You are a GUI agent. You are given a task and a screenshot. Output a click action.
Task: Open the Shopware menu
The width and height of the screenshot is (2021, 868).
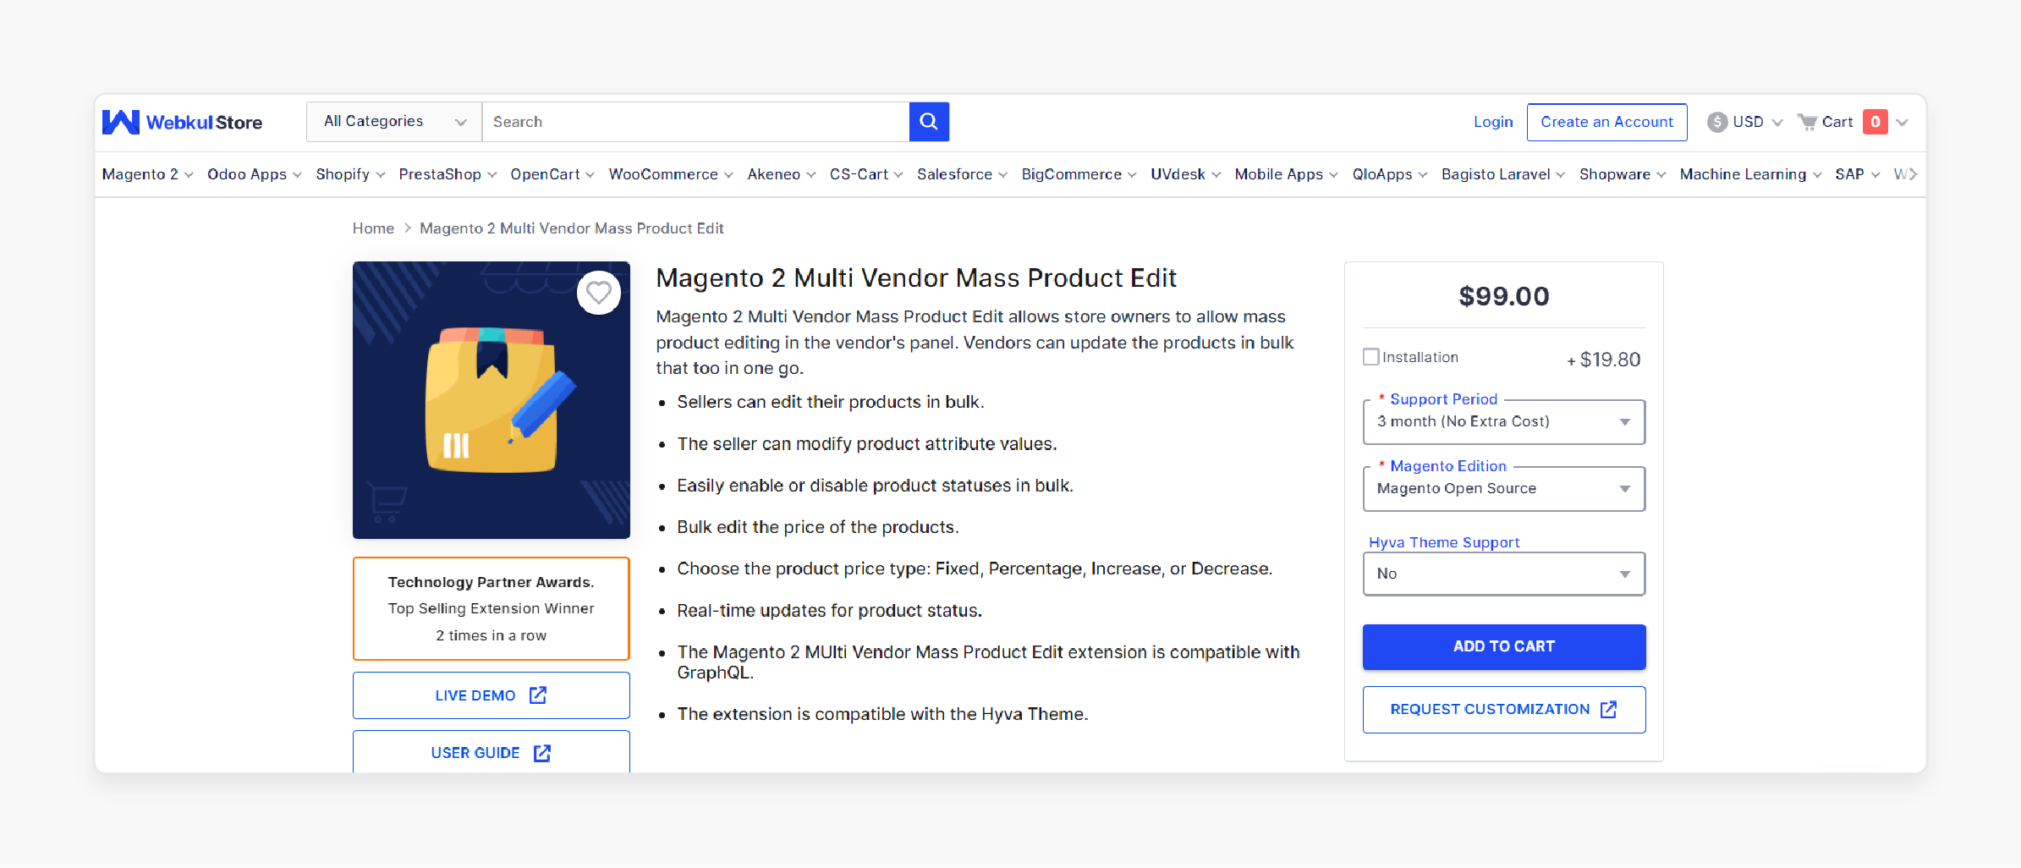pos(1623,174)
